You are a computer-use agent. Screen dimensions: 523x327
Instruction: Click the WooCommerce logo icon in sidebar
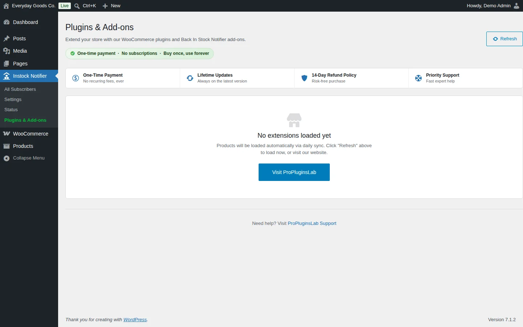(7, 134)
